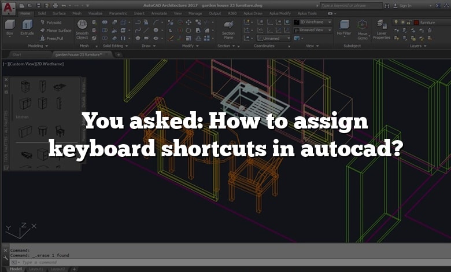
Task: Select the round table tool in palette
Action: tap(42, 131)
